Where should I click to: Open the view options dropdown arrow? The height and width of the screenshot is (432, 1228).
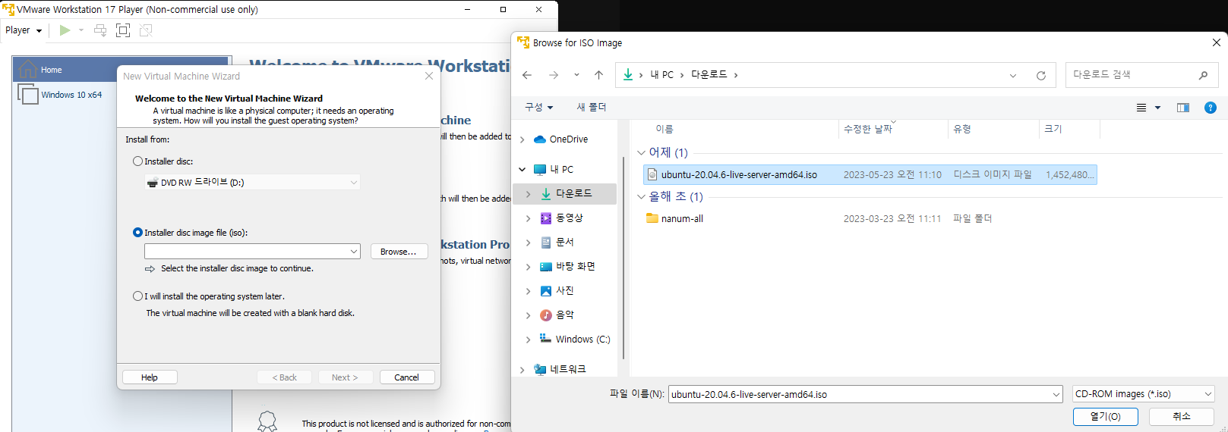(x=1157, y=108)
